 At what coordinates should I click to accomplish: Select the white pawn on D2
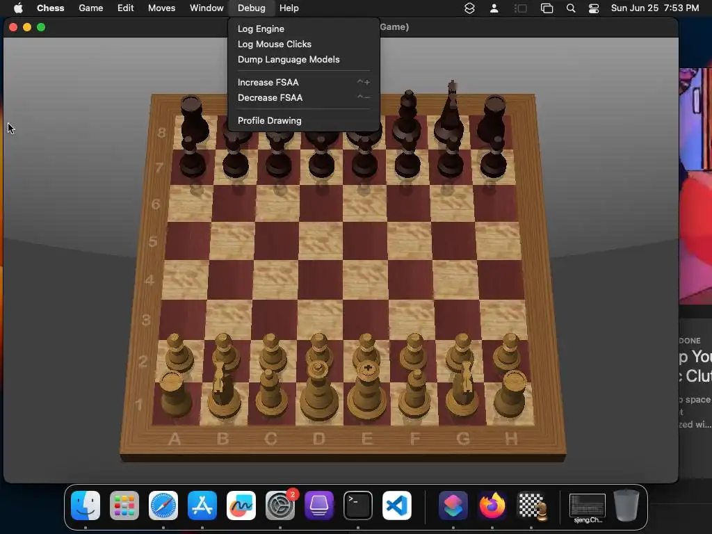click(x=319, y=350)
